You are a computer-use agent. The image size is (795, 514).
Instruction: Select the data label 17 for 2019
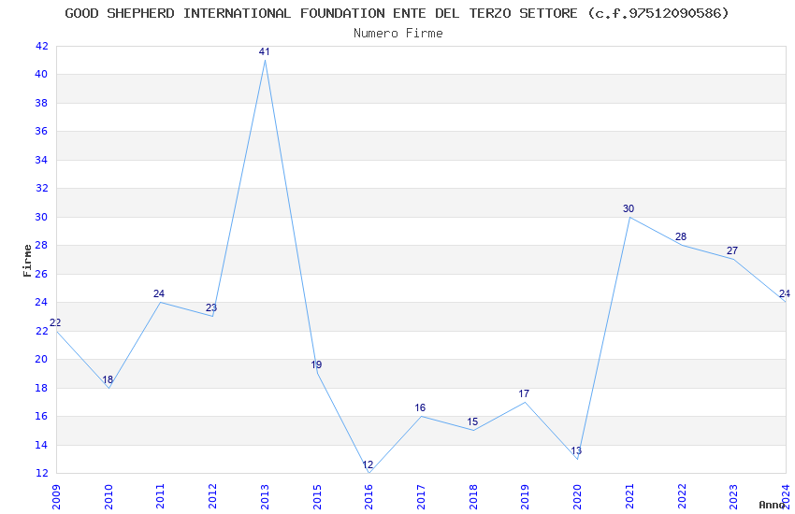(524, 393)
